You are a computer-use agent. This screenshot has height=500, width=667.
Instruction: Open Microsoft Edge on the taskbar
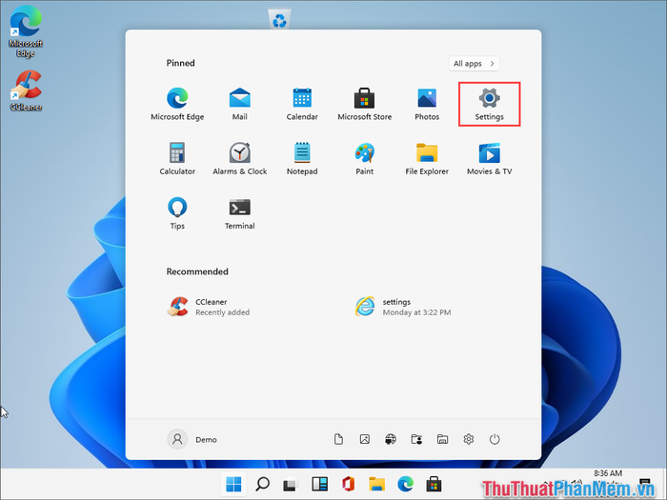point(405,484)
